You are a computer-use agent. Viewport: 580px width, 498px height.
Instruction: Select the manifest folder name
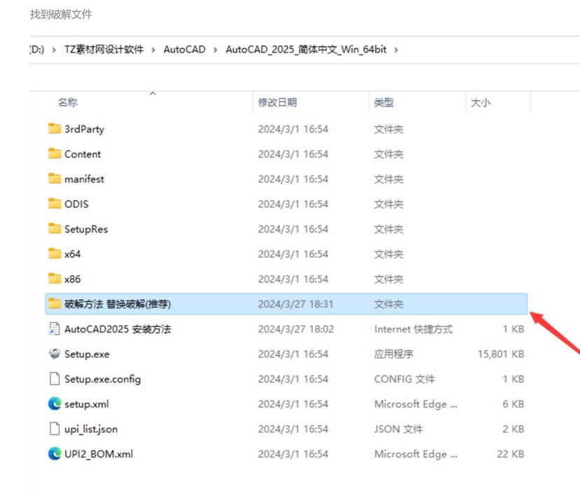pyautogui.click(x=84, y=179)
